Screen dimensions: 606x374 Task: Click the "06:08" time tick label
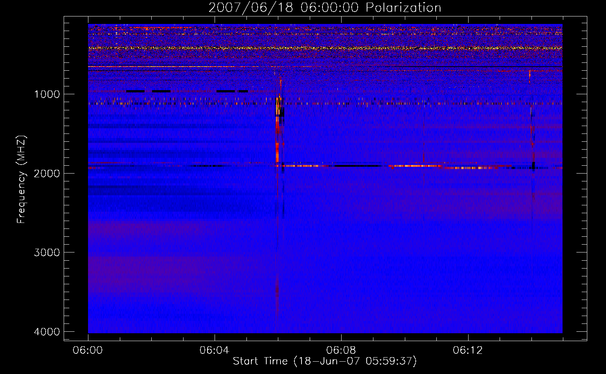pos(341,350)
